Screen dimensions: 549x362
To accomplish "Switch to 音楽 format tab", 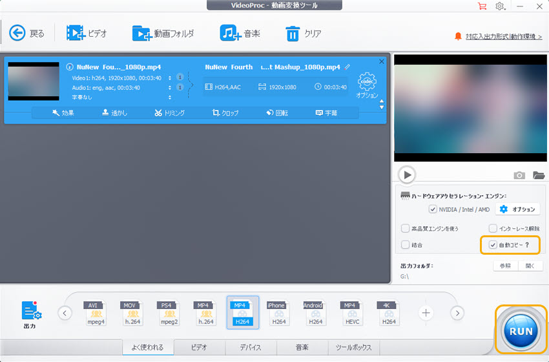I will click(x=302, y=347).
